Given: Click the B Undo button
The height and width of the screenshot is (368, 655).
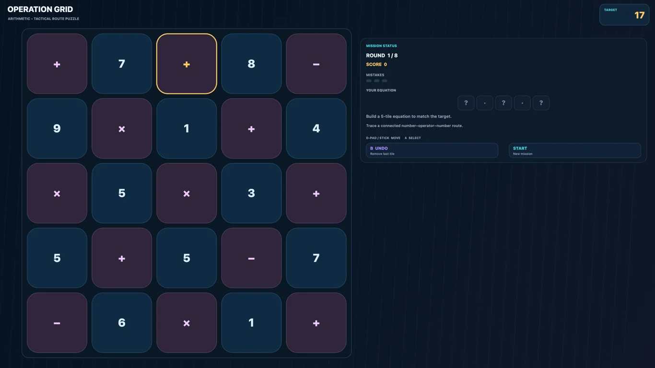Looking at the screenshot, I should pos(432,150).
